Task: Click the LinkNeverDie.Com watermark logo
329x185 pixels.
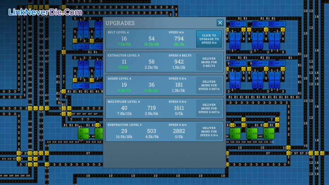Action: (45, 12)
